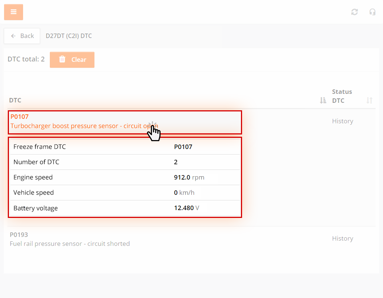Click the refresh icon in top bar
383x298 pixels.
click(354, 12)
